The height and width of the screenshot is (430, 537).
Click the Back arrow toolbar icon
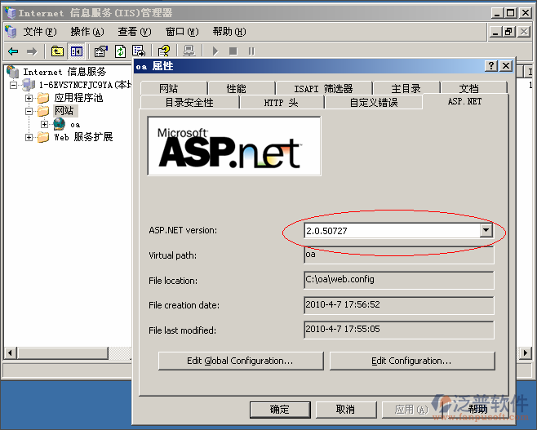point(13,51)
